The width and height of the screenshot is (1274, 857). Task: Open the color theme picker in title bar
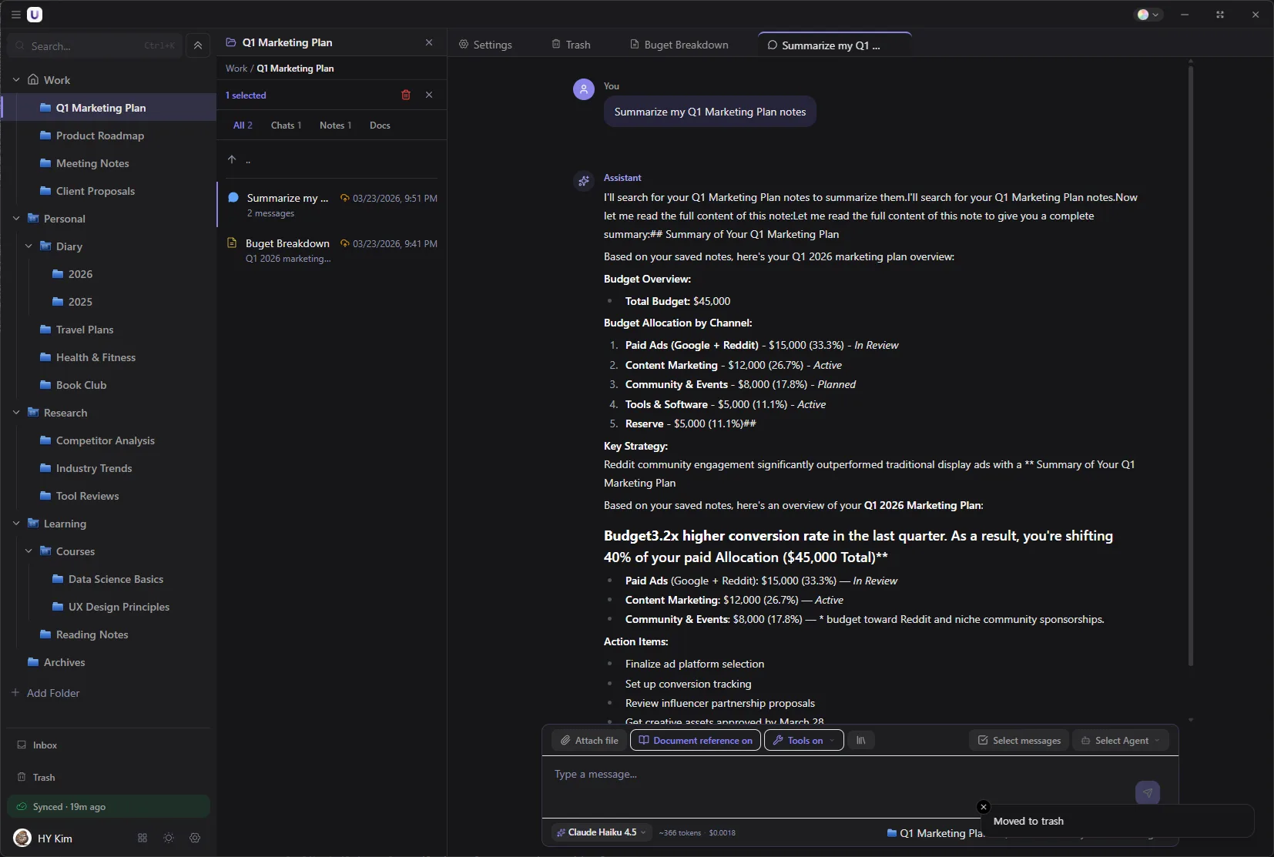(1148, 15)
